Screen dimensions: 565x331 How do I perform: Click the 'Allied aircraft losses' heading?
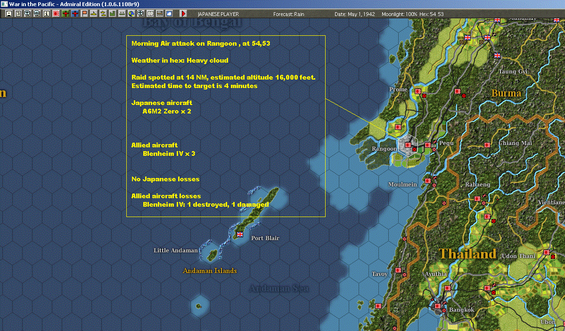click(166, 196)
